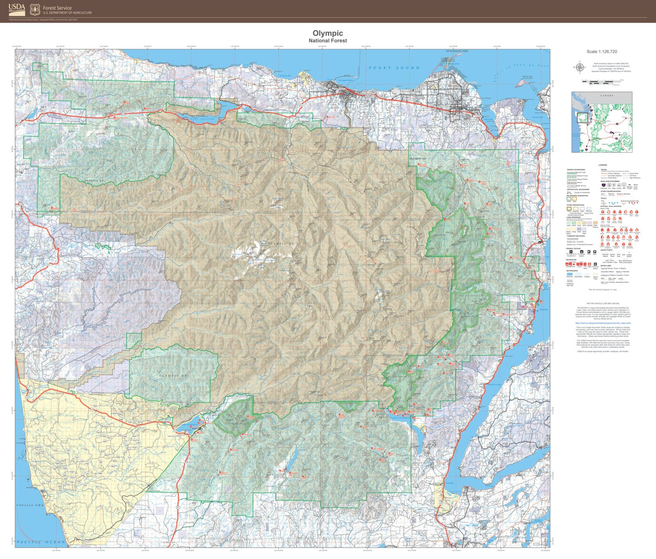Click the Entrance Station symbol under Recreation
656x559 pixels.
pyautogui.click(x=595, y=264)
